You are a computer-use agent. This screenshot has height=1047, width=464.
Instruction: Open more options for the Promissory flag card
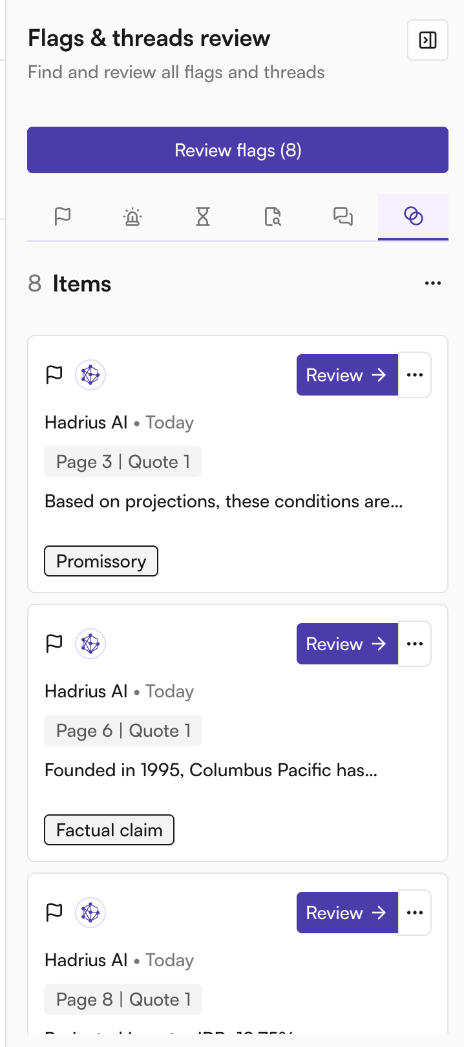415,375
